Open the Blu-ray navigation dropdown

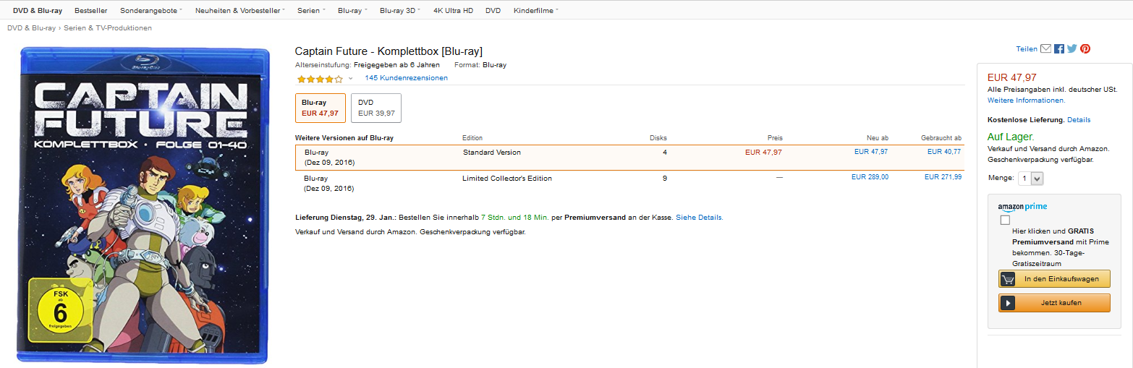352,10
